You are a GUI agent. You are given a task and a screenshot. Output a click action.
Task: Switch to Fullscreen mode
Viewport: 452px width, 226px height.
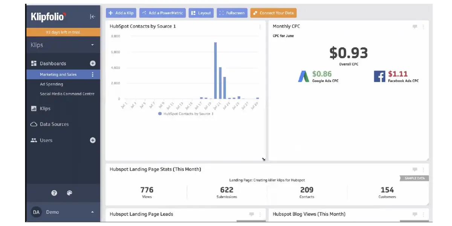coord(232,13)
